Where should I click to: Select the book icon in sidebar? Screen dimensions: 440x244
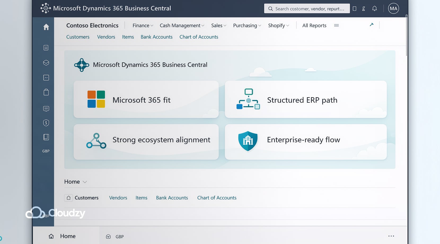coord(46,137)
